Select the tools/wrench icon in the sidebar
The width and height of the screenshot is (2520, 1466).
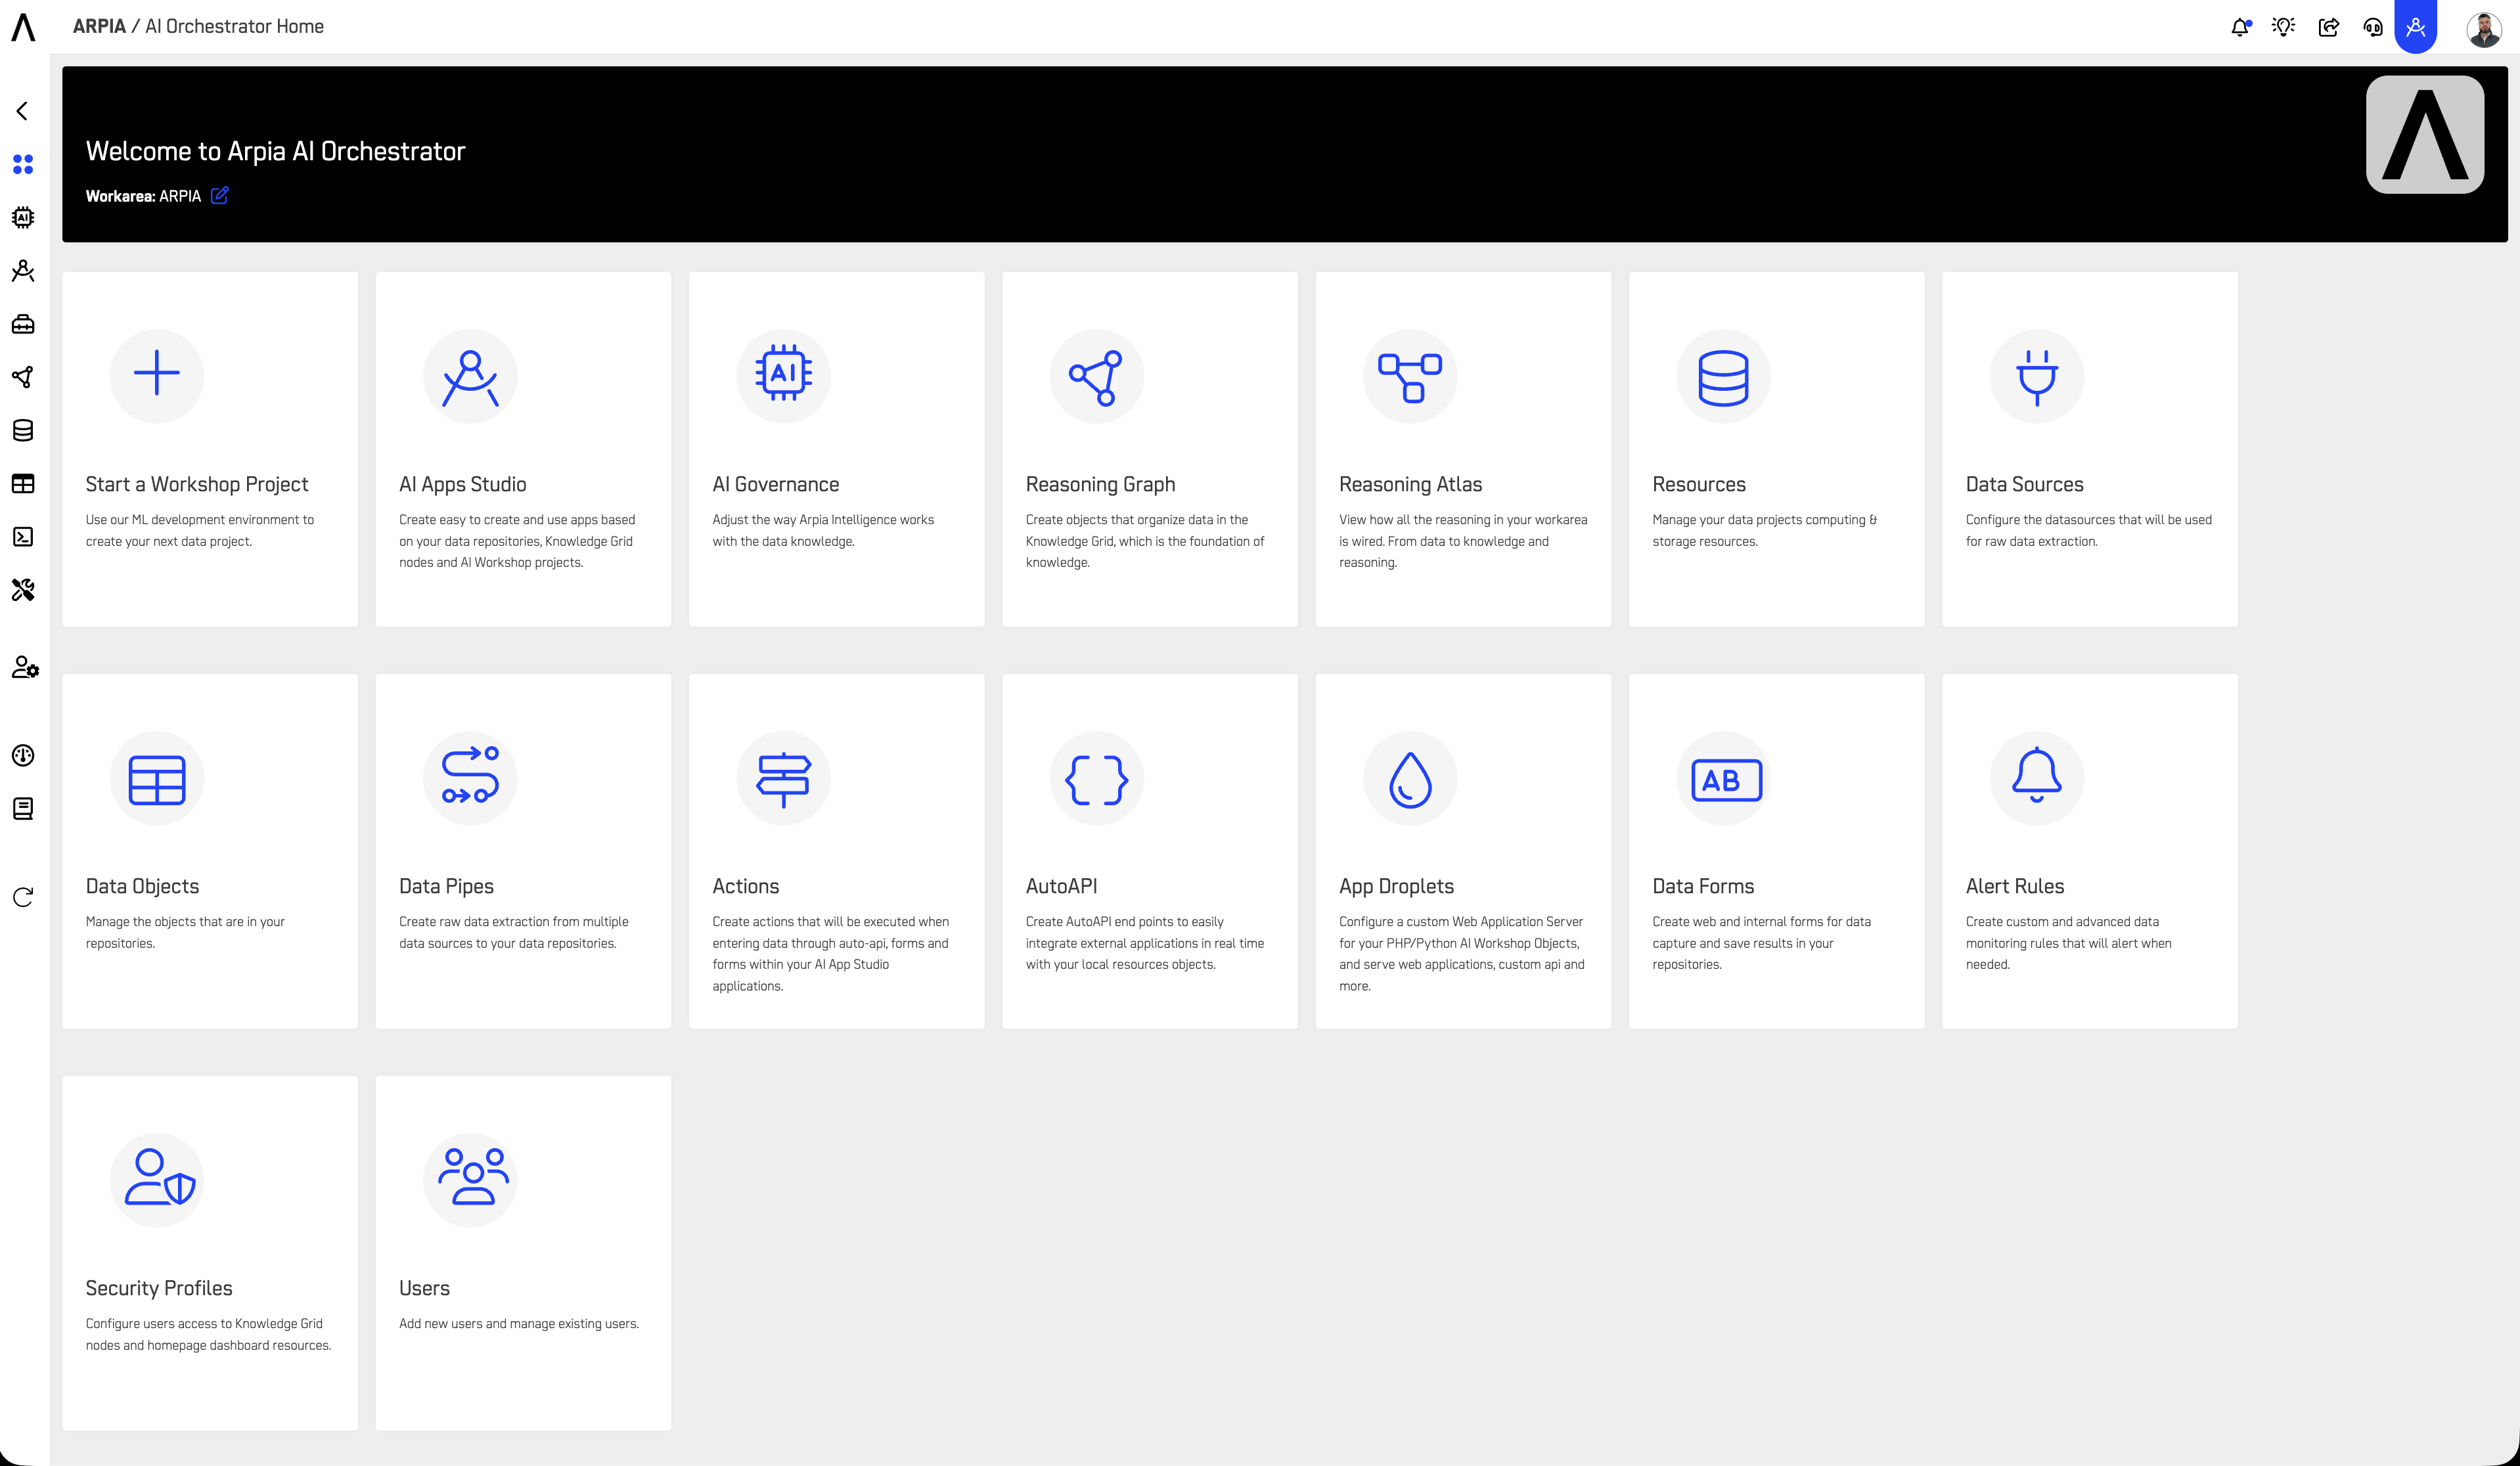click(23, 590)
